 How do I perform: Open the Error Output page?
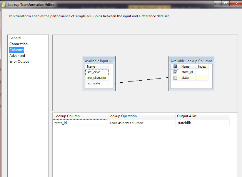[19, 62]
